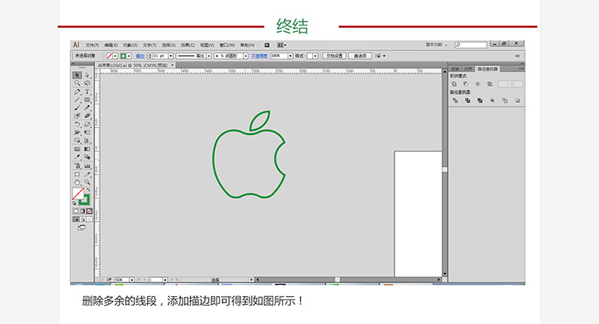
Task: Select the Shape Builder tool
Action: click(77, 140)
